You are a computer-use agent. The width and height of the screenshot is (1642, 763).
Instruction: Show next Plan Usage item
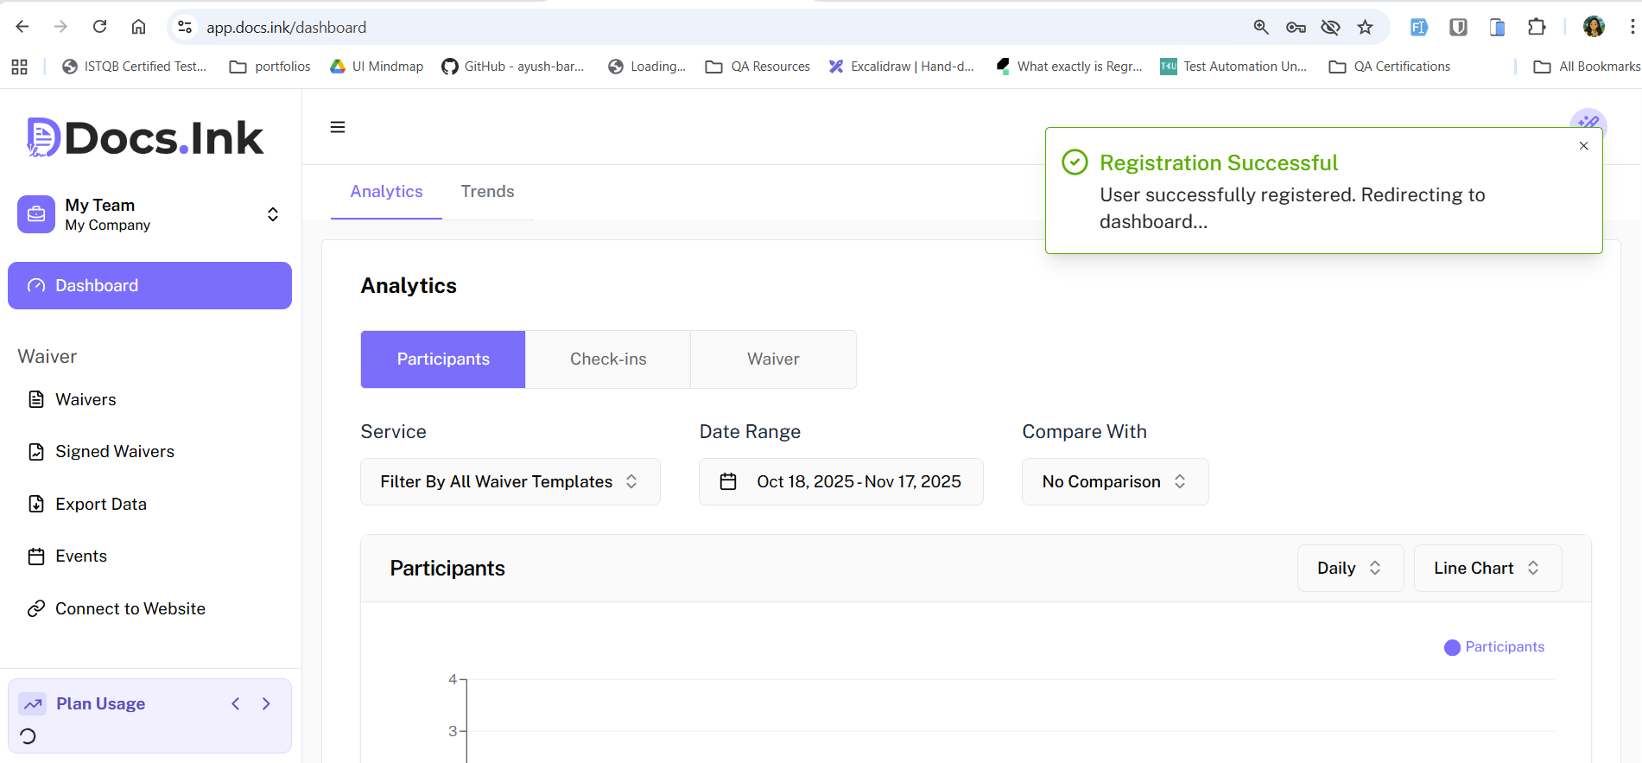[x=266, y=704]
